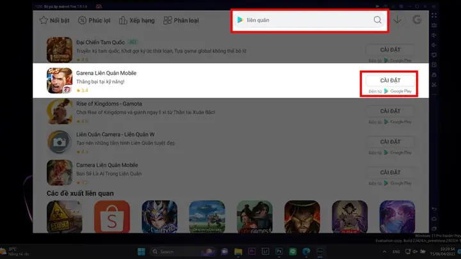The width and height of the screenshot is (461, 259).
Task: Open the Phúc lợi tab
Action: (94, 20)
